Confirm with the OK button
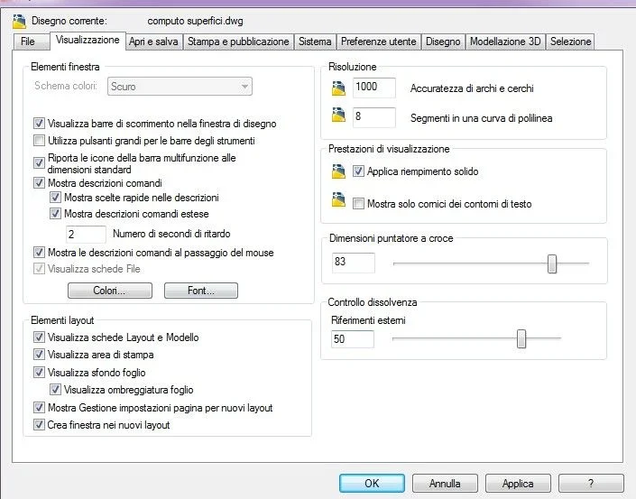 [x=372, y=483]
